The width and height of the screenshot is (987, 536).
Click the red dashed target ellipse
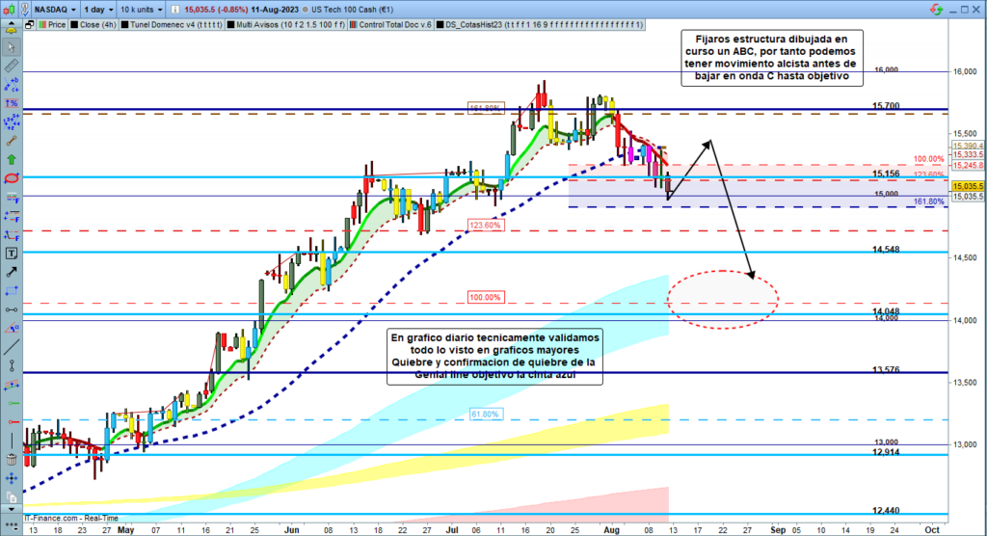pyautogui.click(x=721, y=296)
